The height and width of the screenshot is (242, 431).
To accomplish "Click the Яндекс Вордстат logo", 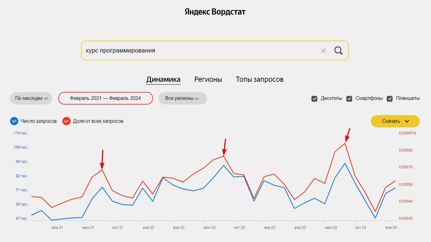I will [215, 12].
